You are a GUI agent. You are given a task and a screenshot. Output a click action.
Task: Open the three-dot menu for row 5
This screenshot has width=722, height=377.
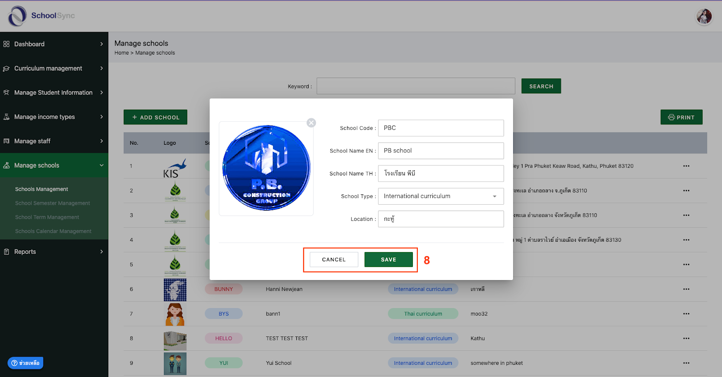(x=686, y=265)
